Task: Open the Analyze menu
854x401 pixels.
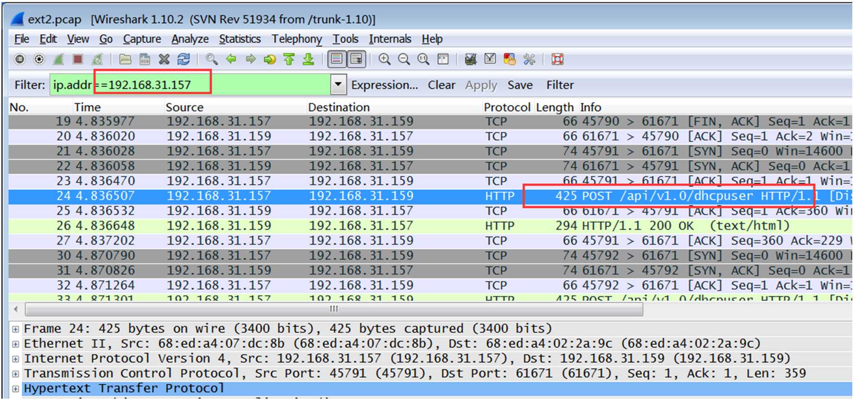Action: [190, 39]
